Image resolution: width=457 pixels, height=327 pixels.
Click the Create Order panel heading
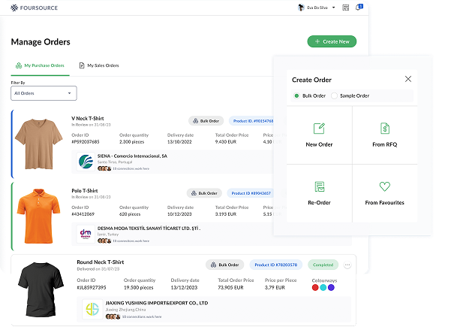(311, 80)
